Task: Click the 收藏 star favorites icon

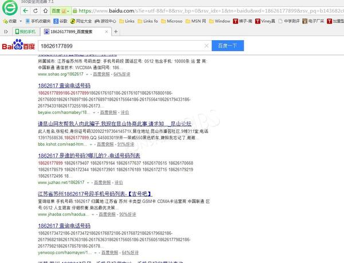Action: (5, 21)
